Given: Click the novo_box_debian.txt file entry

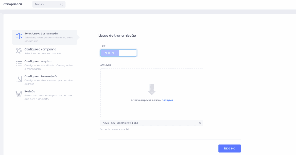Looking at the screenshot, I should pyautogui.click(x=120, y=123).
